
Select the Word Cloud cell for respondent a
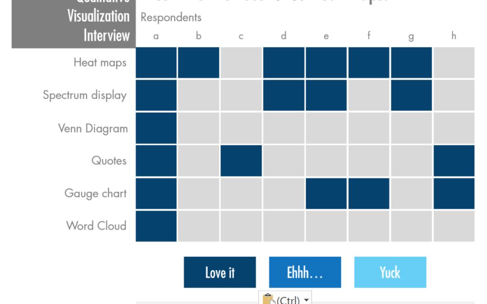156,226
